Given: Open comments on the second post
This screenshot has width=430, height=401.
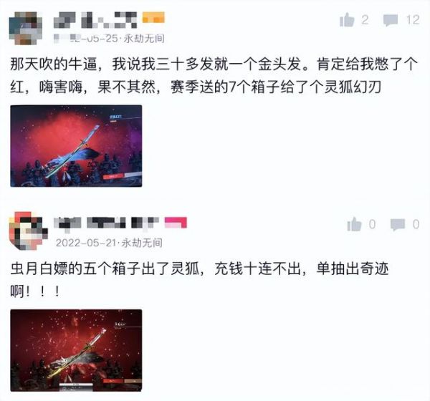Looking at the screenshot, I should tap(398, 225).
